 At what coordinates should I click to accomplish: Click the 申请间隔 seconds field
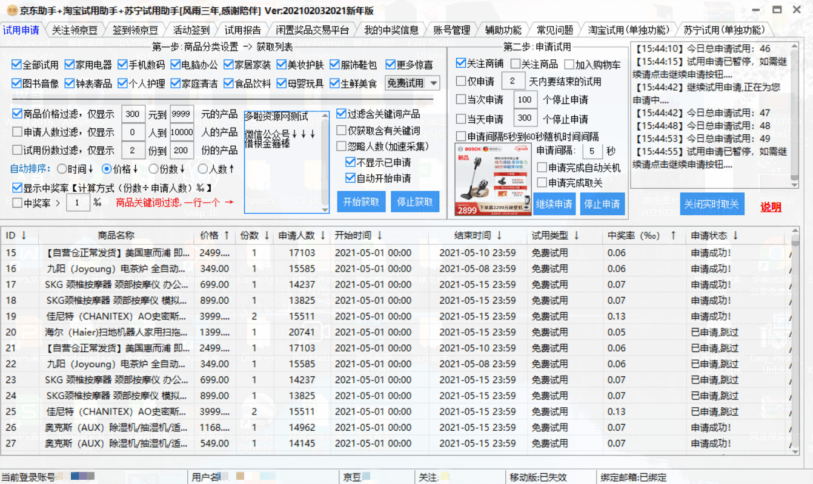pos(592,151)
